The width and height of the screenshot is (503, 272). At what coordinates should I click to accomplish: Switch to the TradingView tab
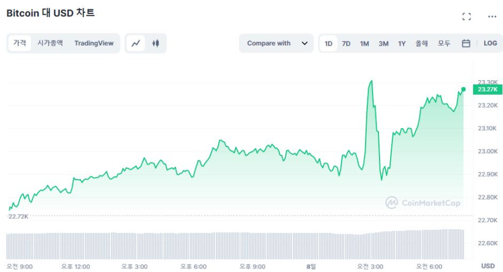click(x=94, y=43)
